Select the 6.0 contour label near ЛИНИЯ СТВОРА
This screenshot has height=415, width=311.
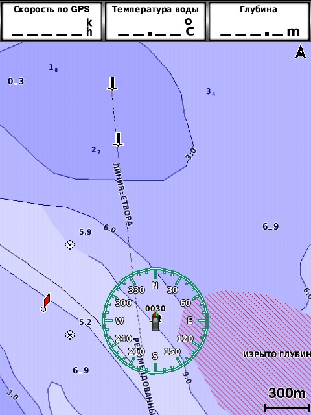109,229
